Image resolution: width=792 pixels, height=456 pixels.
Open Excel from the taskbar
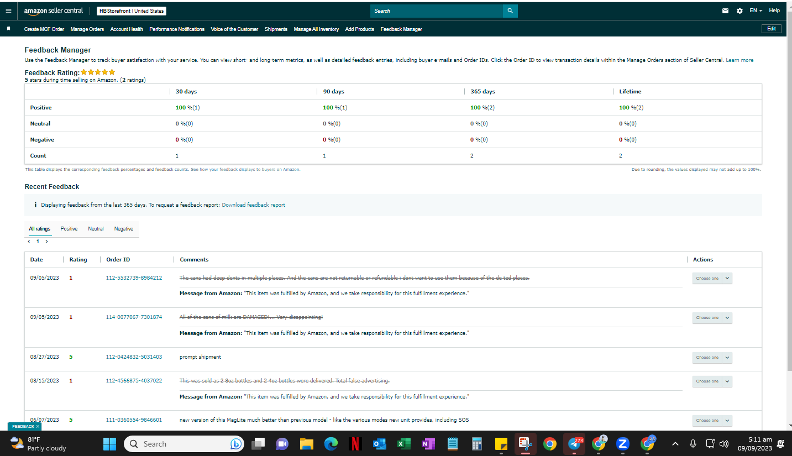(x=403, y=444)
